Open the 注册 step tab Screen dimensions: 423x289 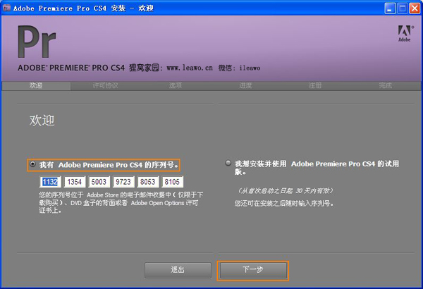click(x=315, y=86)
